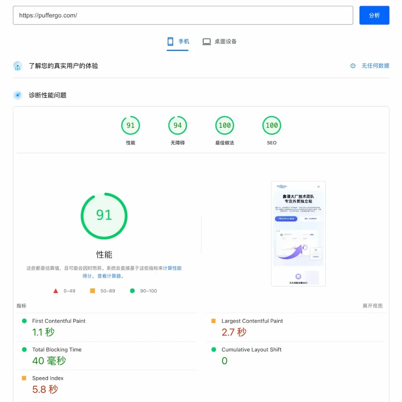Image resolution: width=402 pixels, height=402 pixels.
Task: Click the green 90-100 legend dot
Action: point(133,291)
